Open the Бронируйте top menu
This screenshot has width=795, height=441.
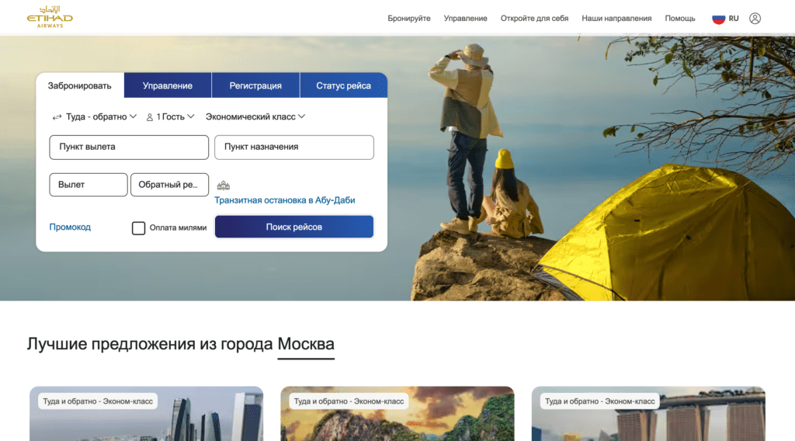408,19
